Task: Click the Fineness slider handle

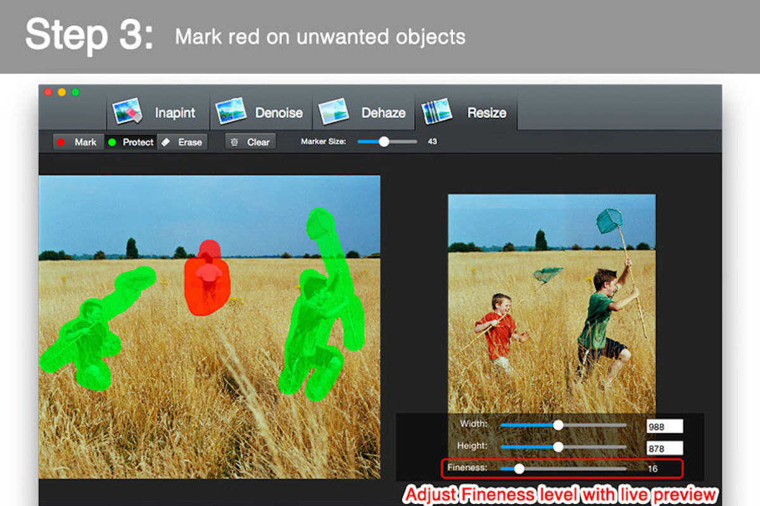Action: coord(519,469)
